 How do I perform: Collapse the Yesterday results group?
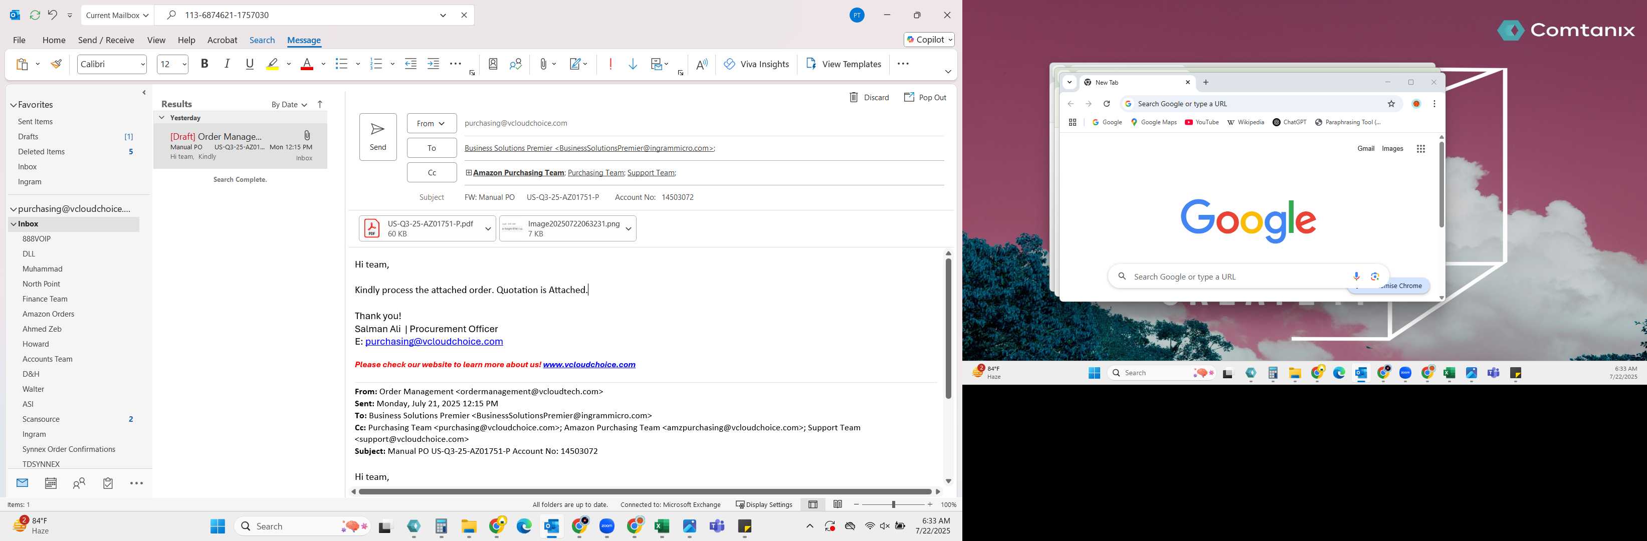pyautogui.click(x=162, y=118)
